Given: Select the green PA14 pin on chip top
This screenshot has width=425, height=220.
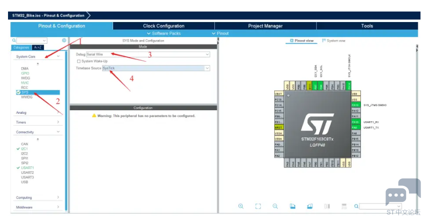Looking at the screenshot, I should coord(348,86).
